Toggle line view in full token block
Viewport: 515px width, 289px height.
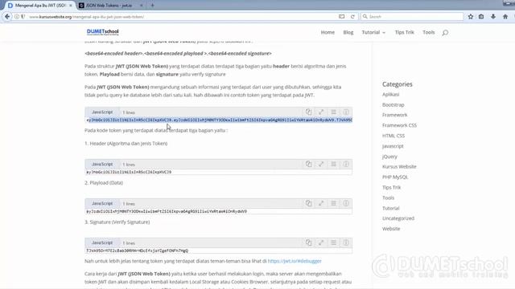(x=333, y=112)
